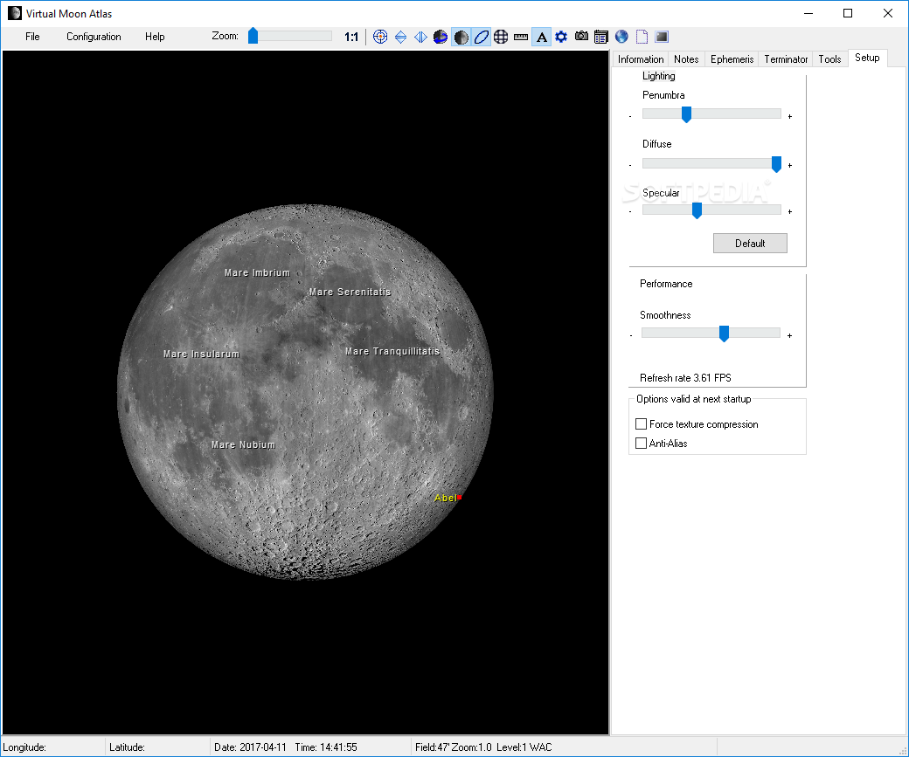Click the blank page document icon
Image resolution: width=909 pixels, height=757 pixels.
642,37
